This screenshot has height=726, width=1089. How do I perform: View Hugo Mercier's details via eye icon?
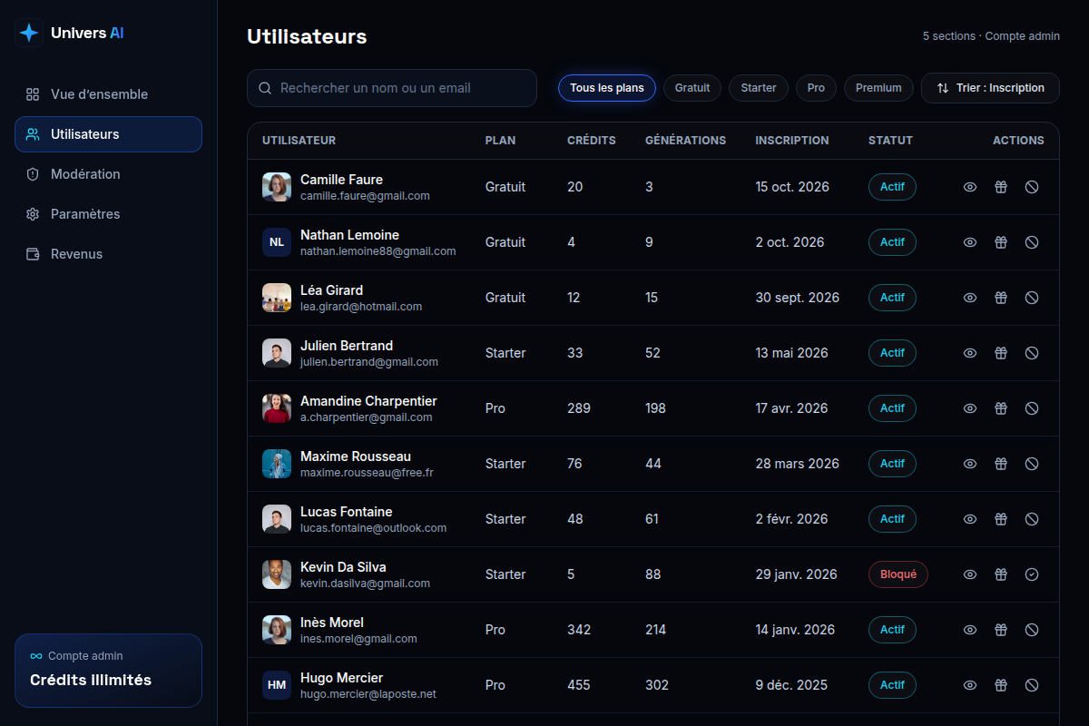pyautogui.click(x=970, y=685)
